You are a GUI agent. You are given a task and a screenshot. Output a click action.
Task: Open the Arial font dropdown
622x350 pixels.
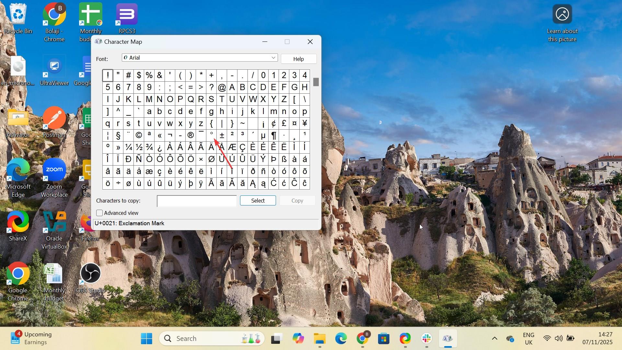[x=273, y=58]
